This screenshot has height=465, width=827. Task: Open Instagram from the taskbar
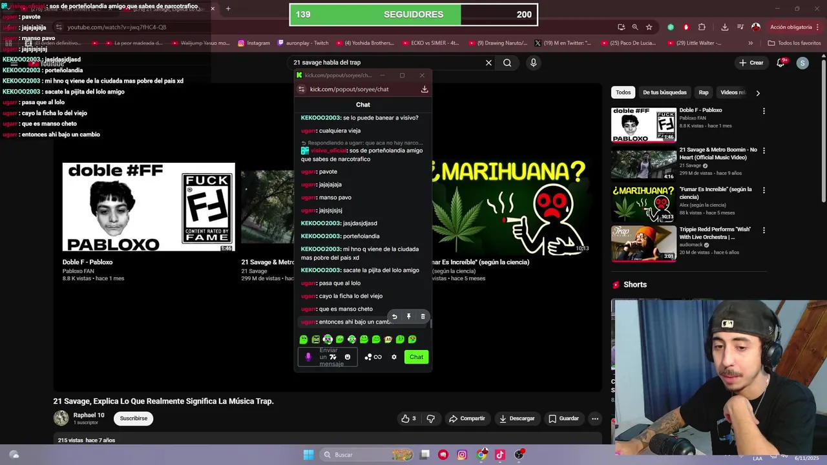[462, 455]
